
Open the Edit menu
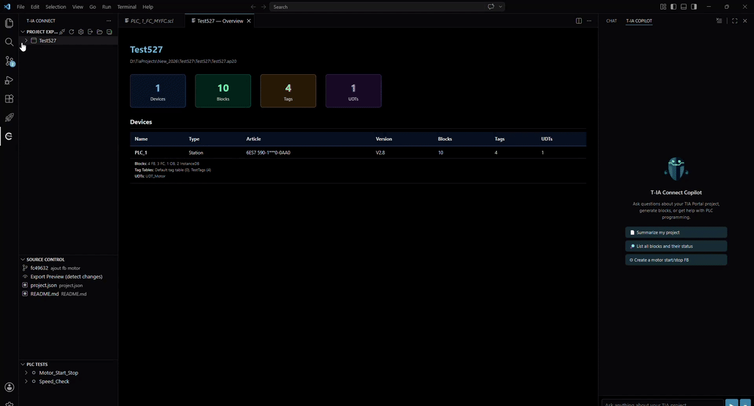click(35, 7)
